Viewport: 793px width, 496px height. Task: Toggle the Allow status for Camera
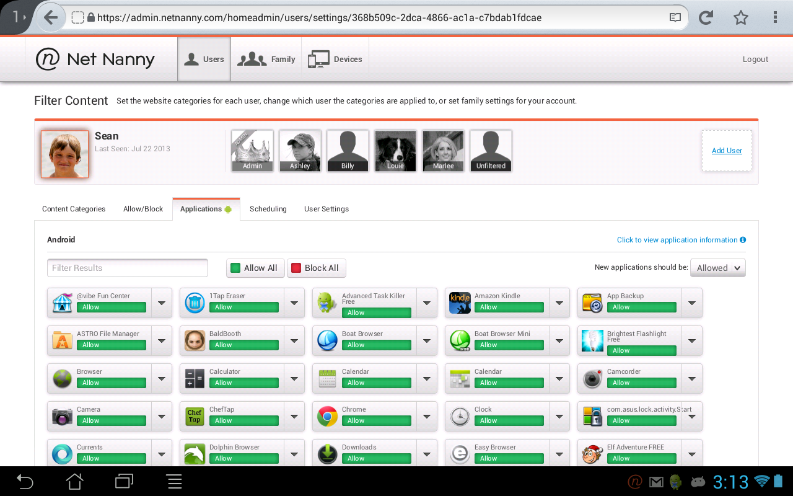(x=111, y=420)
